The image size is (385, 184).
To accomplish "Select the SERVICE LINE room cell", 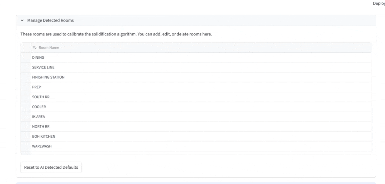I will (43, 67).
